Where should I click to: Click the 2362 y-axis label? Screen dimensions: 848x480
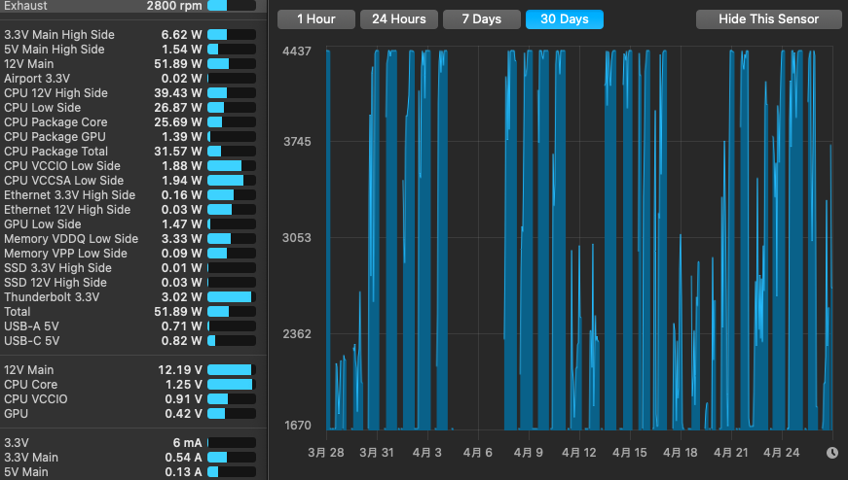pos(297,333)
